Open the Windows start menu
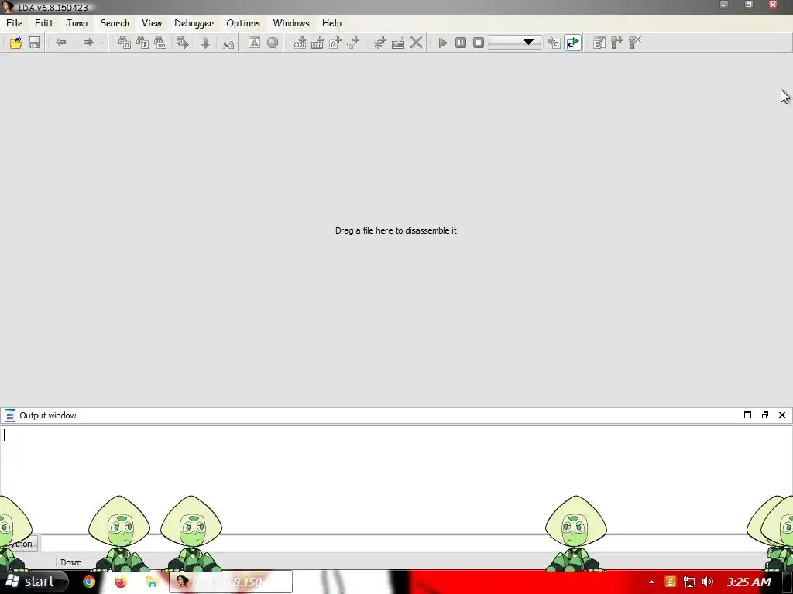 [33, 582]
